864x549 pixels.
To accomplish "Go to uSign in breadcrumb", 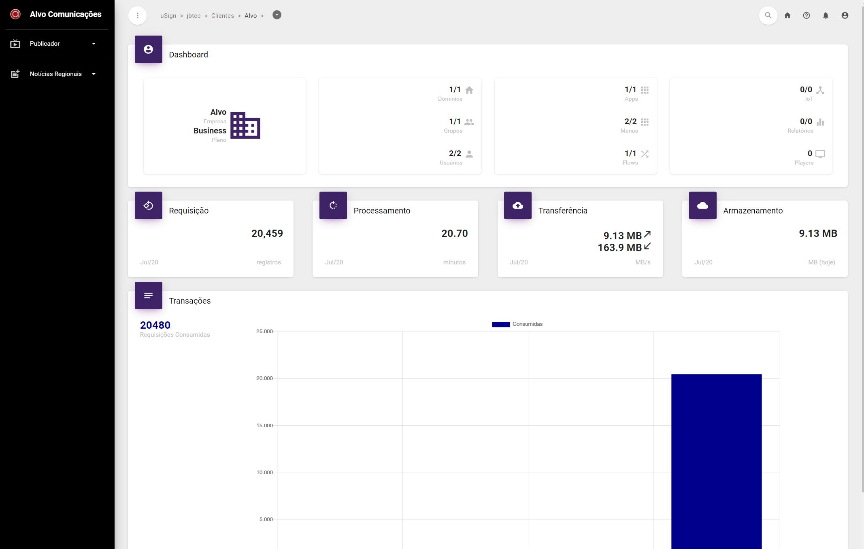I will (x=168, y=16).
